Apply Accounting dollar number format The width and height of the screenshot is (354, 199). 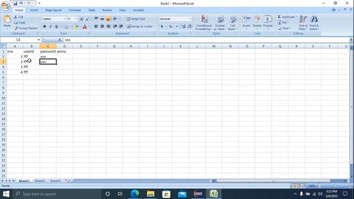coord(162,27)
